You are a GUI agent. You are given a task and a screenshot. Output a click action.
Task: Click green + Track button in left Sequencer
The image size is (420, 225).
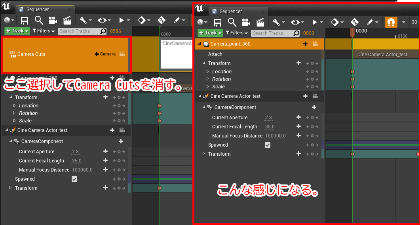[x=17, y=31]
